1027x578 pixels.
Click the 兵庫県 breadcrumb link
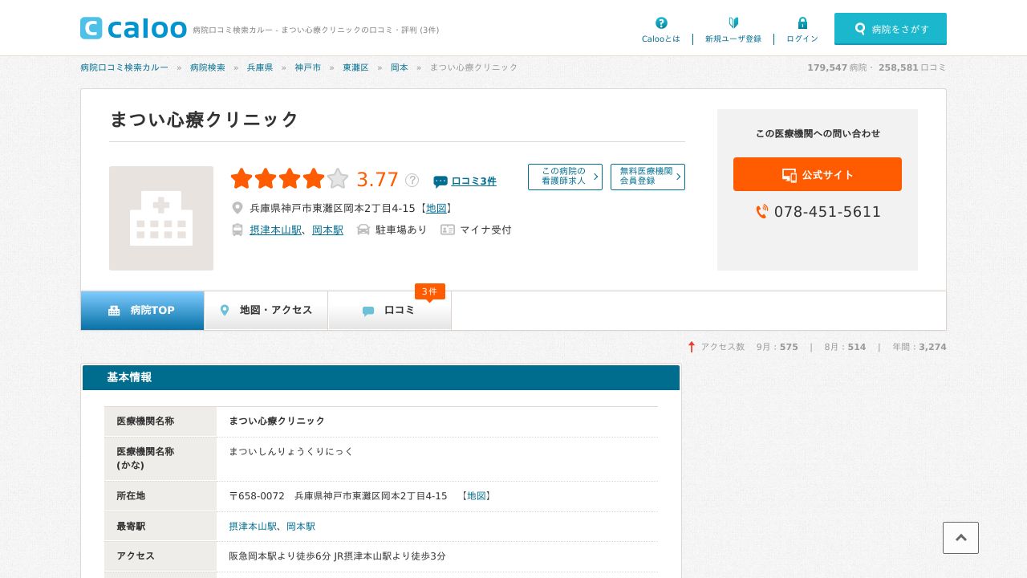pos(259,67)
